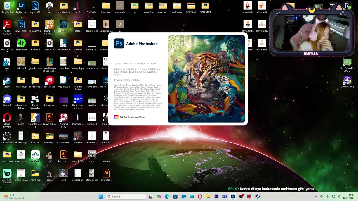This screenshot has height=201, width=358.
Task: Launch Lightroom from the desktop
Action: coord(21,8)
